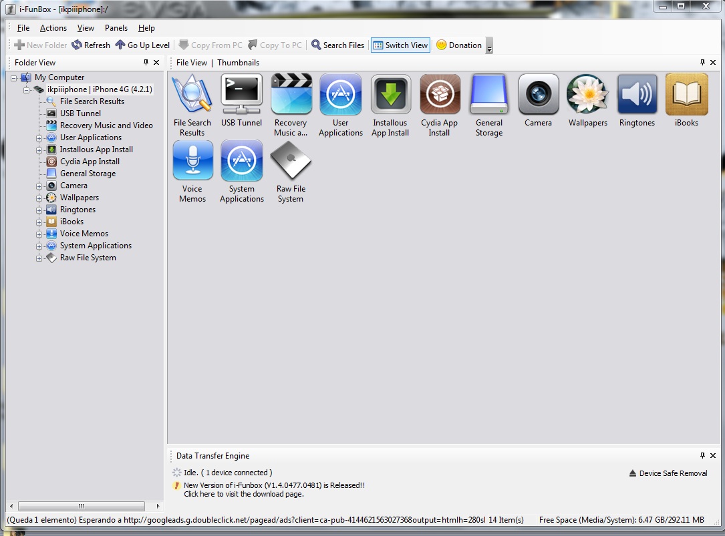Pin the Folder View panel
This screenshot has width=725, height=536.
146,62
